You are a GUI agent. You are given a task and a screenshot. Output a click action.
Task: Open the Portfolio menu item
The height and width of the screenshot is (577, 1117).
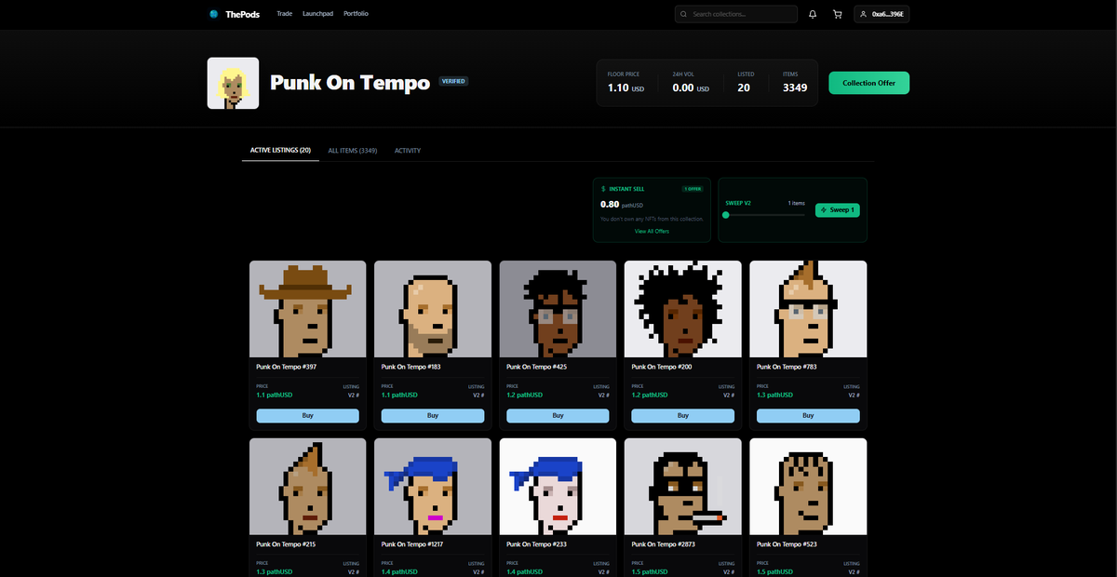pos(356,14)
